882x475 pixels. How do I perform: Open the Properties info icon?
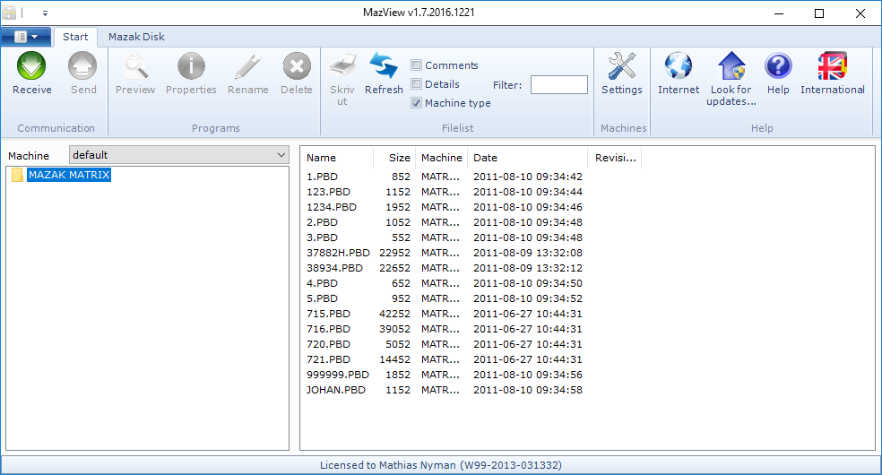[191, 65]
